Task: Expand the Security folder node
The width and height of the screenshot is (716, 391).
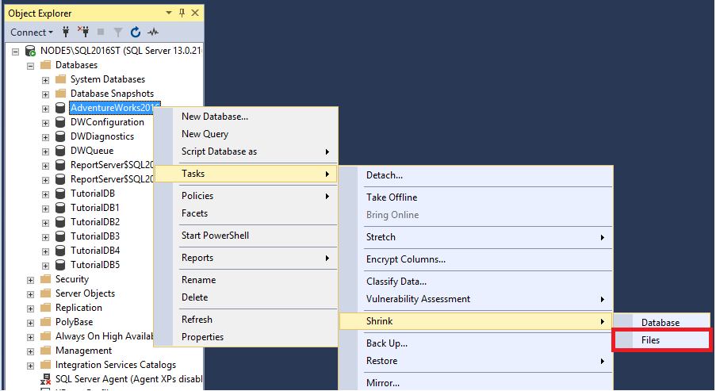Action: click(31, 279)
